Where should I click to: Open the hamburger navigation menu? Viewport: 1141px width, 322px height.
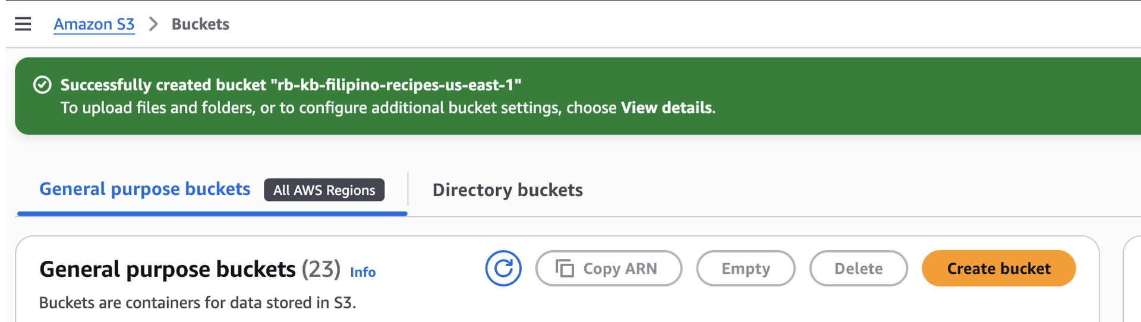(23, 24)
